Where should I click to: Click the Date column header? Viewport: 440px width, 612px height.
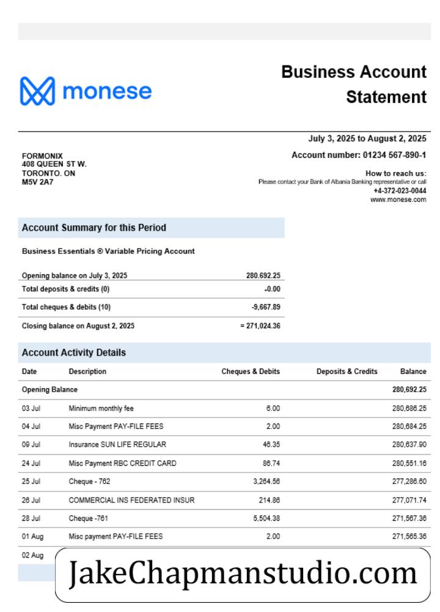(29, 371)
